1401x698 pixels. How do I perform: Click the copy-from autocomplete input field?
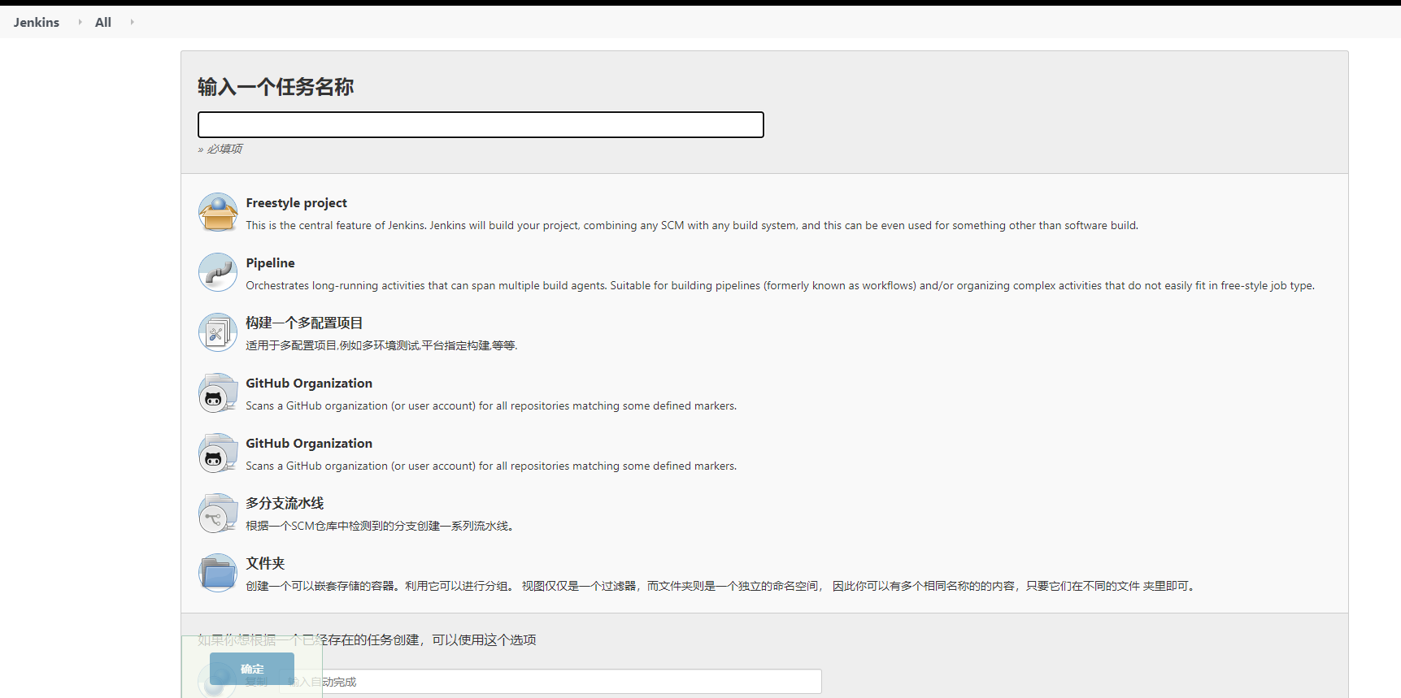click(x=550, y=682)
